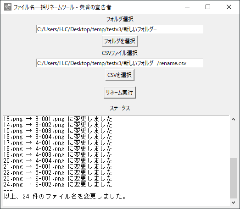Click the log line 17.png → 4-001.png
Viewport: 240px width, 209px height.
(58, 143)
